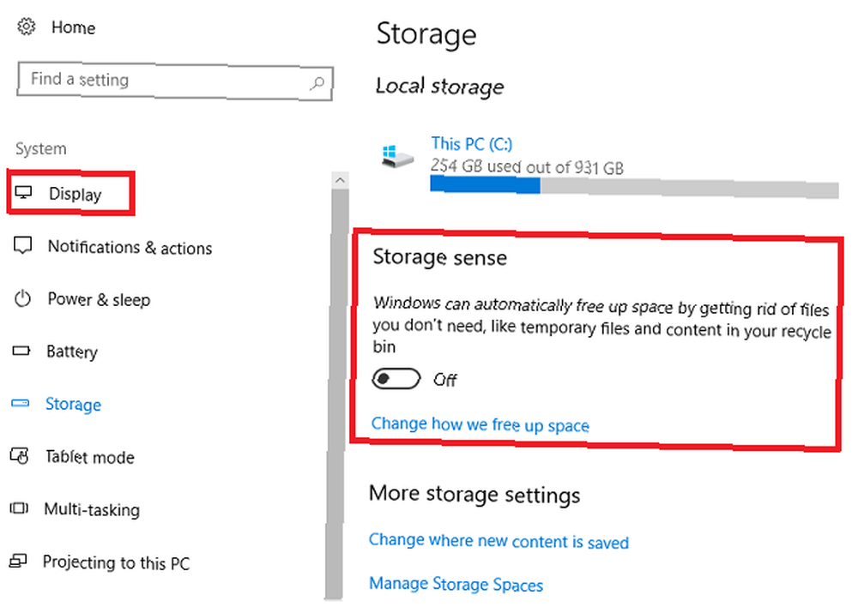858x613 pixels.
Task: Select the Display monitor icon
Action: pos(23,192)
